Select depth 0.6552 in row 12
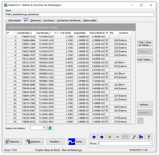 pos(64,77)
